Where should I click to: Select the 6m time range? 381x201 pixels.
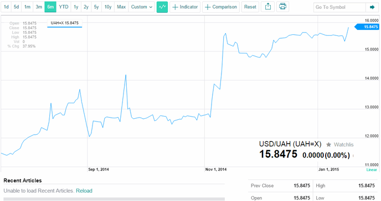tap(50, 7)
